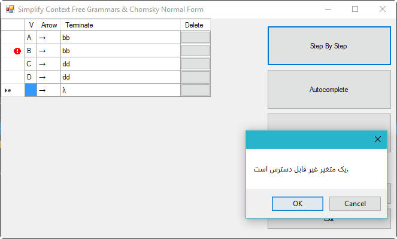Click the app icon in the title bar
Viewport: 397px width, 239px height.
tap(10, 10)
